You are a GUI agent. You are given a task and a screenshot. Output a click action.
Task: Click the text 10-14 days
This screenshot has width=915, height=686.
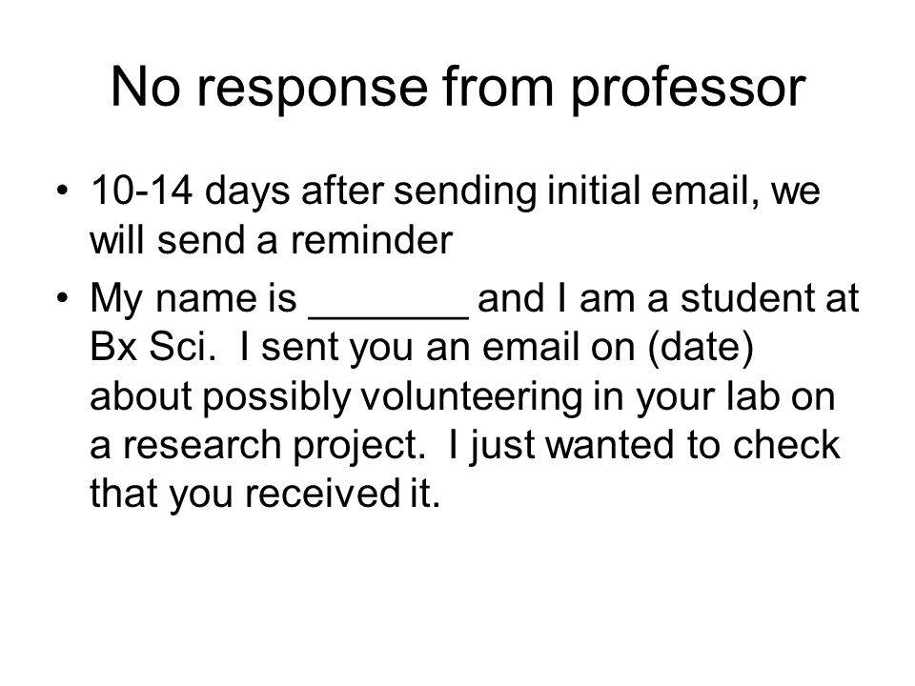point(191,191)
